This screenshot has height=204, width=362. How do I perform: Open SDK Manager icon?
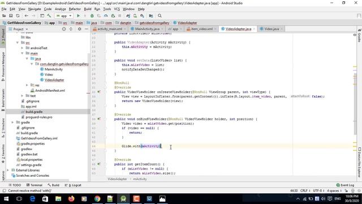click(142, 16)
